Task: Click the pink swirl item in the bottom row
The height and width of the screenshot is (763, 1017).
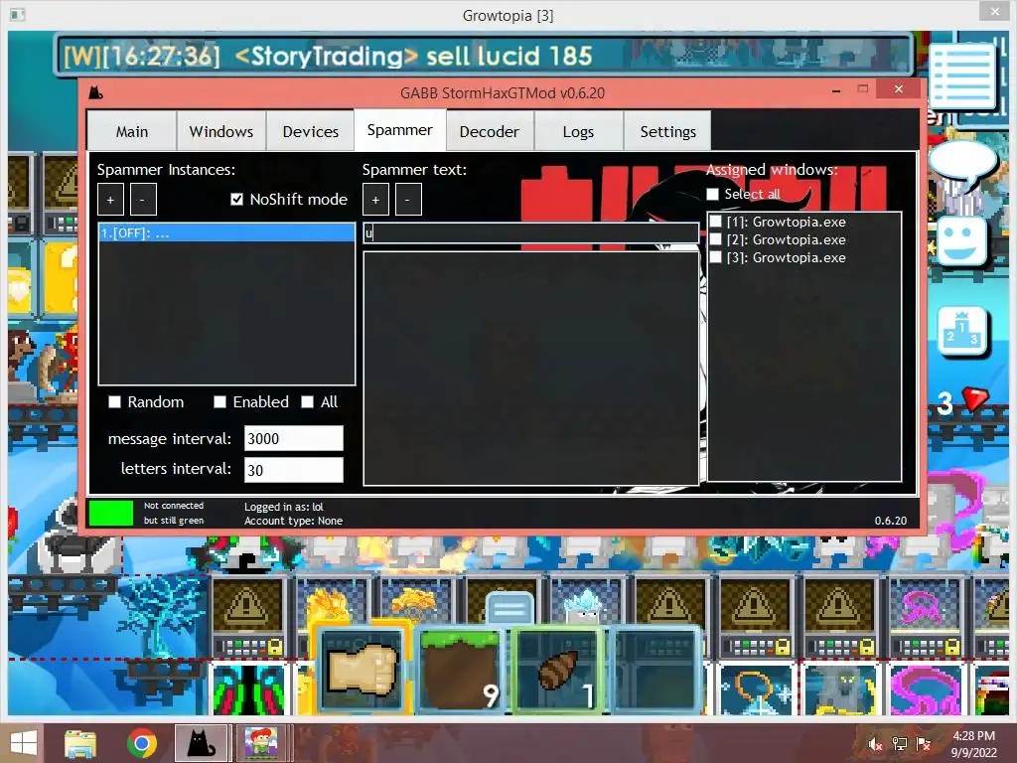Action: (926, 689)
